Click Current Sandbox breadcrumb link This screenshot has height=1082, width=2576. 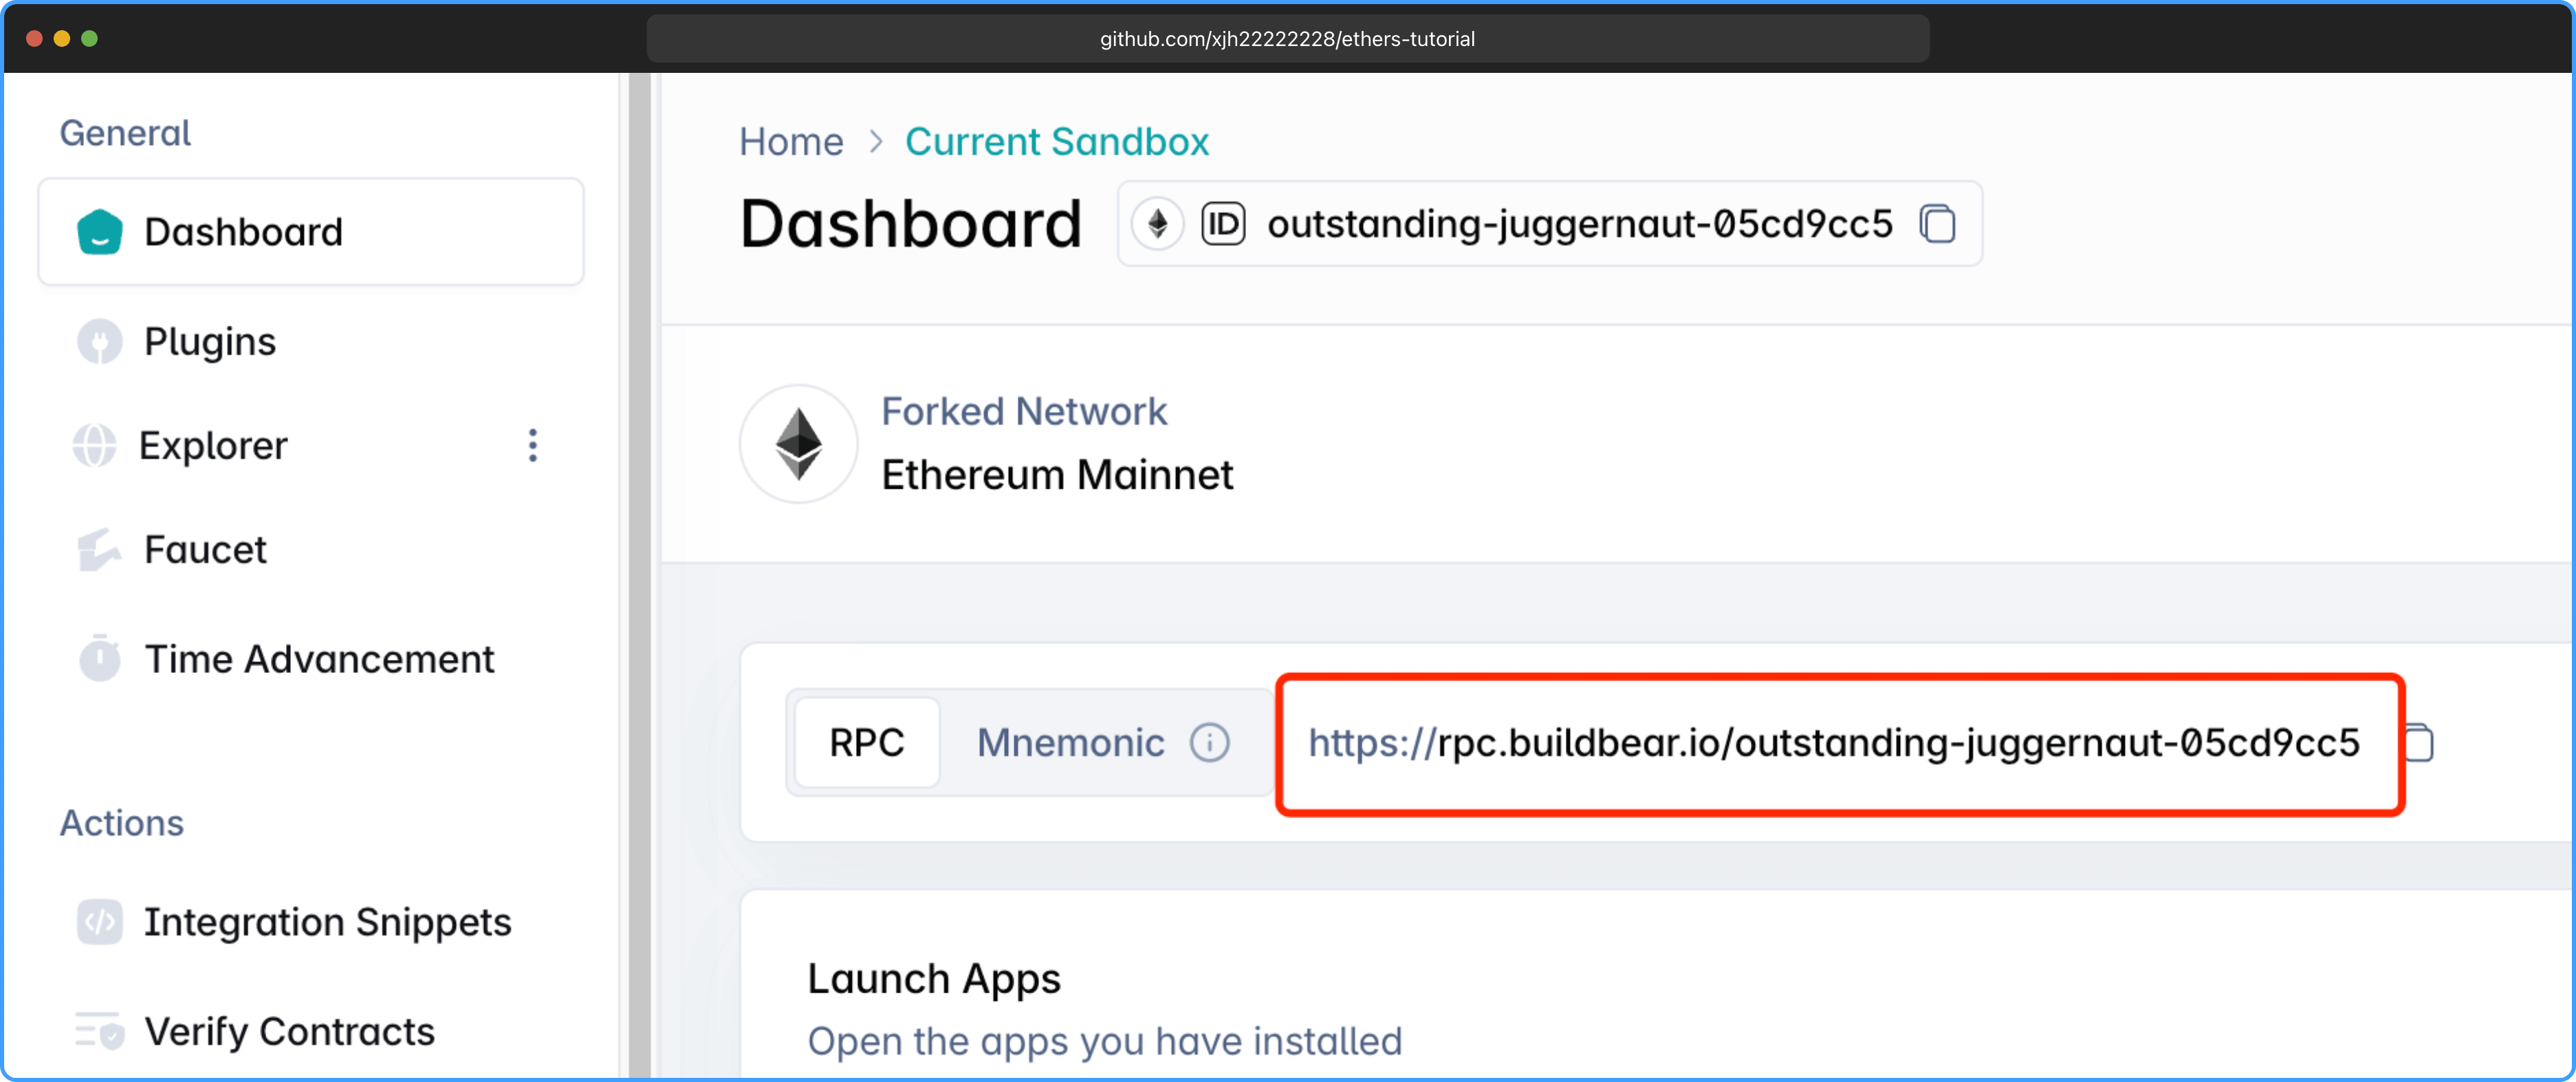pos(1057,142)
